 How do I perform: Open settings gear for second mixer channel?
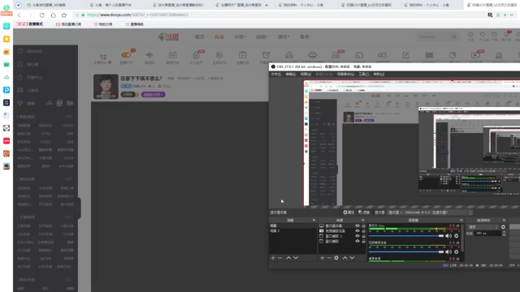(457, 252)
